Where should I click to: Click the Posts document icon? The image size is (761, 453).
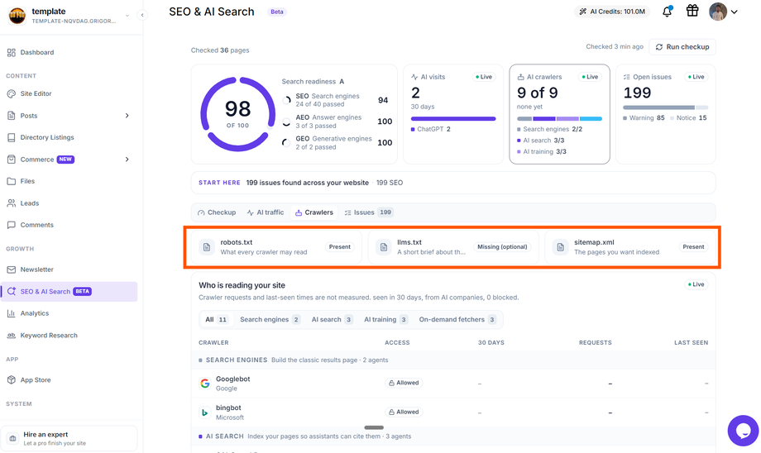click(11, 116)
